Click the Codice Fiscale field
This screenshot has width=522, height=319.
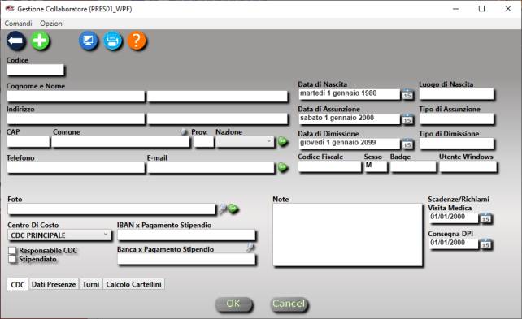(x=329, y=166)
